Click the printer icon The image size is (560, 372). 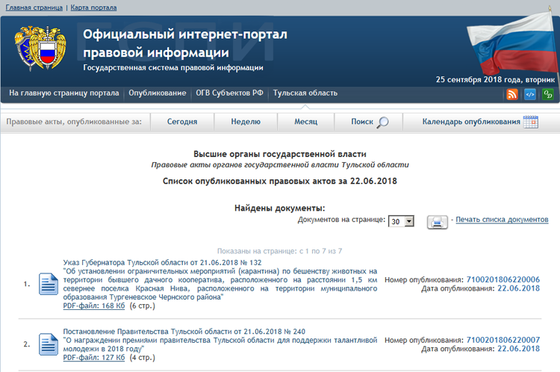[x=437, y=221]
